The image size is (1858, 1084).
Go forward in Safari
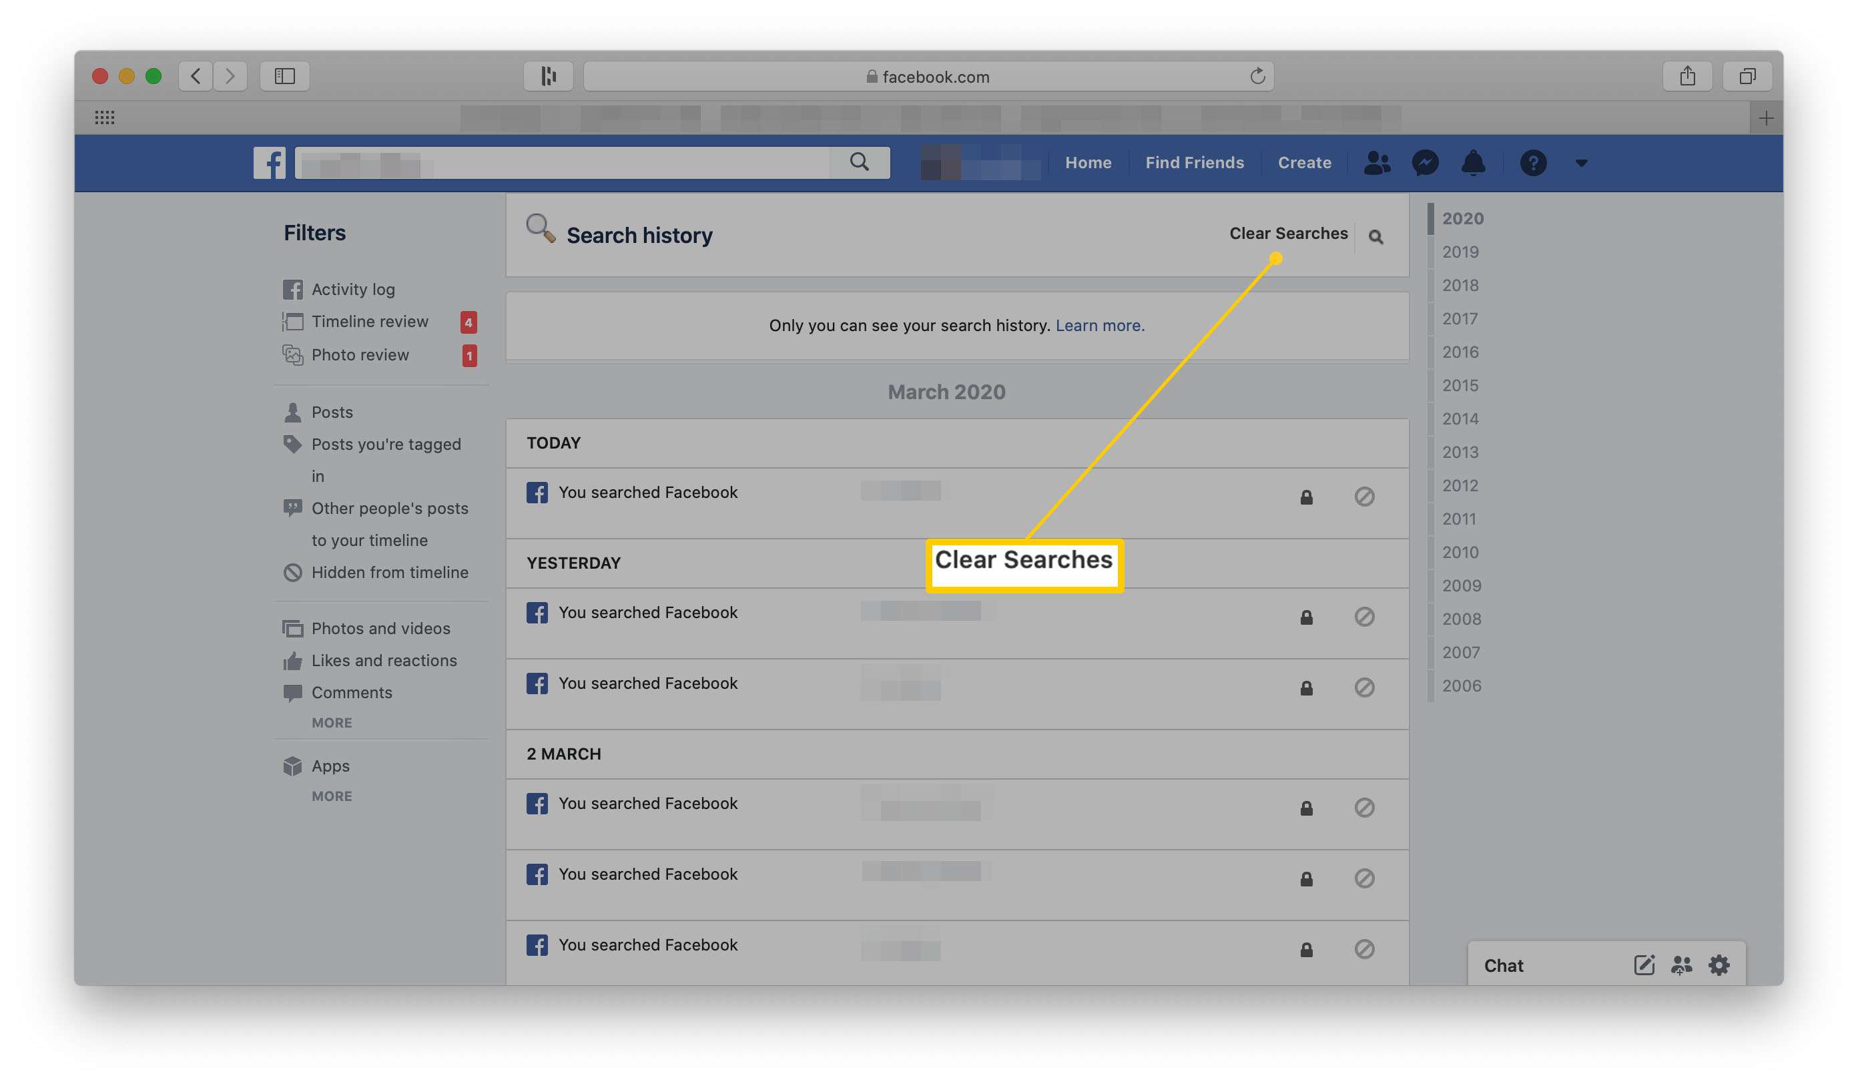coord(230,76)
